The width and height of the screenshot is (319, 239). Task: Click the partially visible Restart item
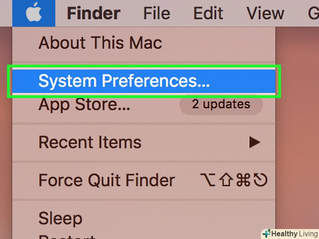point(66,236)
